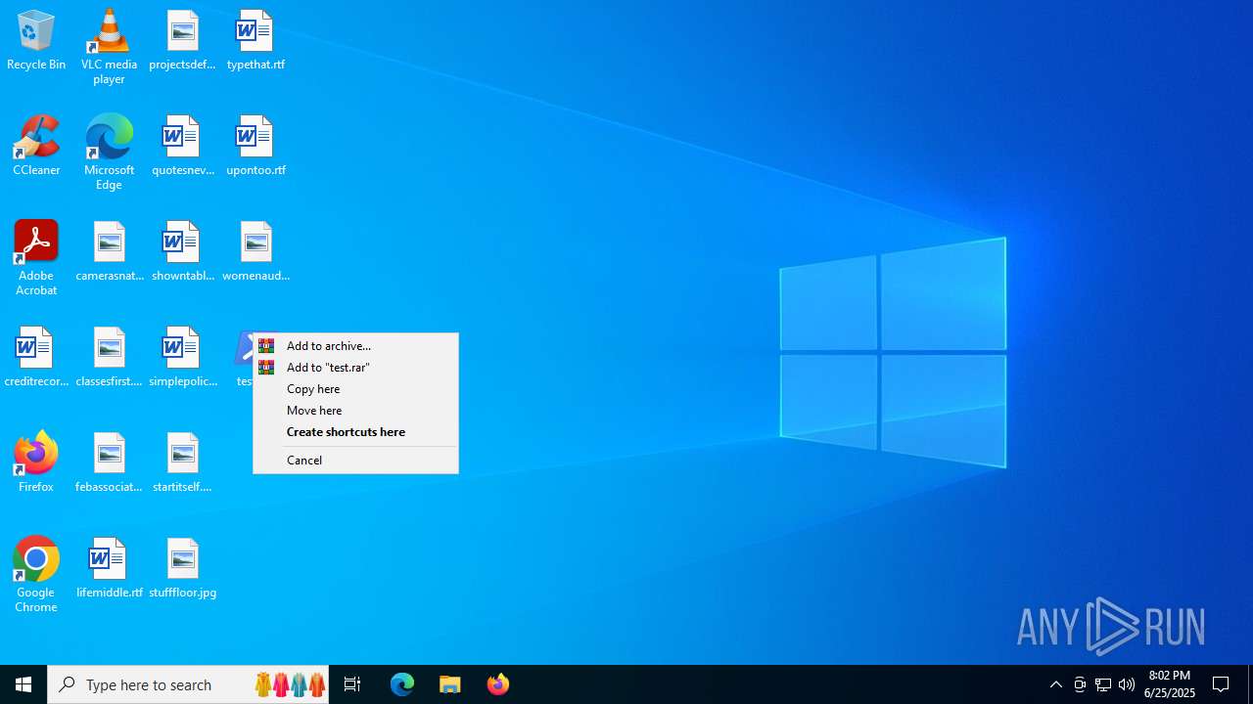1253x704 pixels.
Task: Select febassociat image file icon
Action: pos(109,462)
